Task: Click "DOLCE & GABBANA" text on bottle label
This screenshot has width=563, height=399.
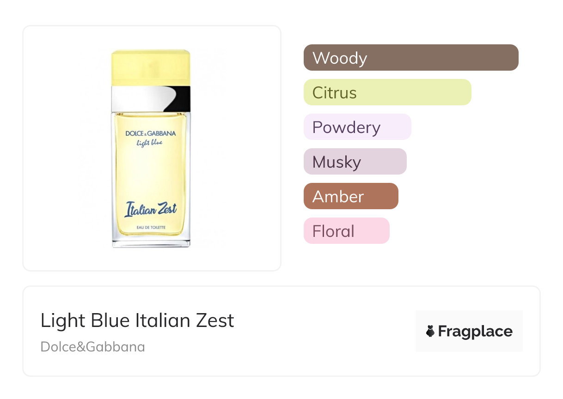Action: click(151, 133)
